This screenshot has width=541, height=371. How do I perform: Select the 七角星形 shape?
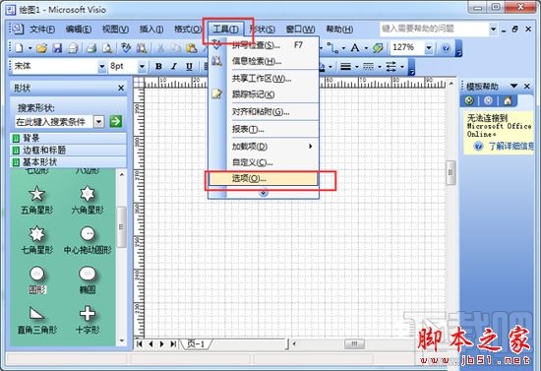pyautogui.click(x=37, y=240)
